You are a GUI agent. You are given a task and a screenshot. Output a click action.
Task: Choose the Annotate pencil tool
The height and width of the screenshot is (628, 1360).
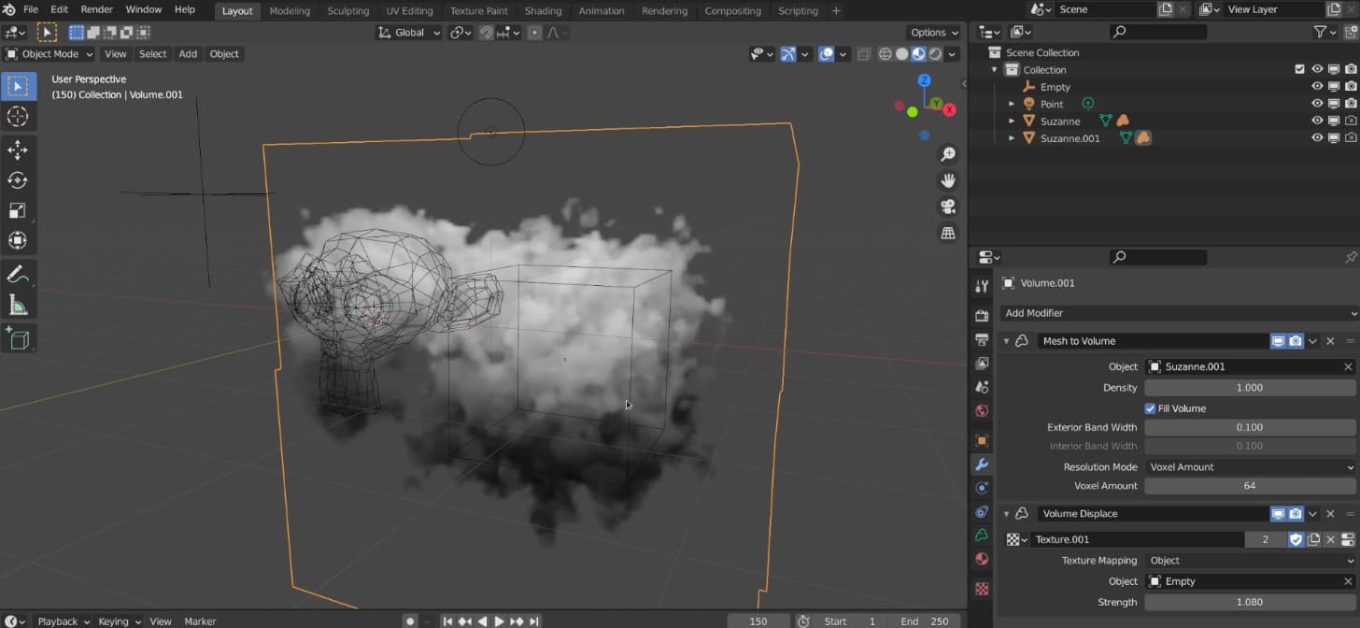point(18,275)
